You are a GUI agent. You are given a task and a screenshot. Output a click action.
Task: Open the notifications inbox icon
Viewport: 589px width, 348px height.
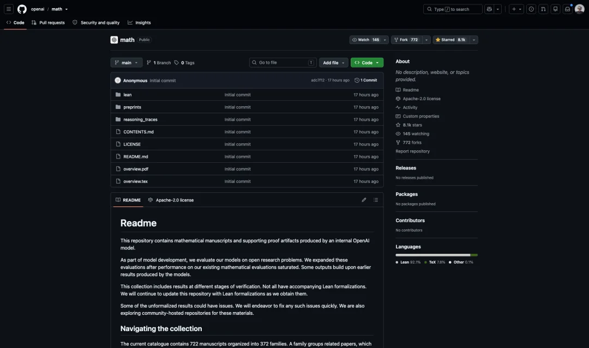tap(568, 9)
